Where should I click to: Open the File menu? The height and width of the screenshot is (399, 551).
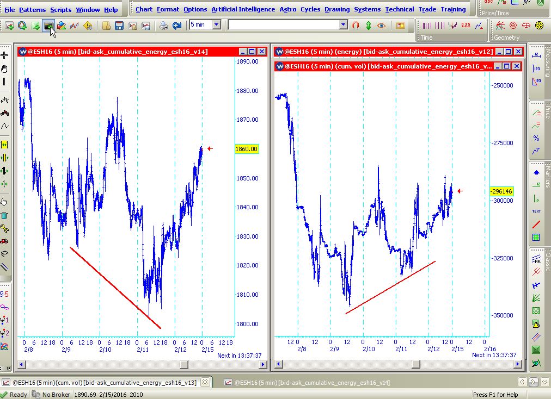[x=9, y=9]
